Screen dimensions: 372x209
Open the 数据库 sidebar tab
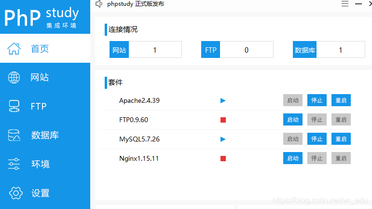click(45, 135)
